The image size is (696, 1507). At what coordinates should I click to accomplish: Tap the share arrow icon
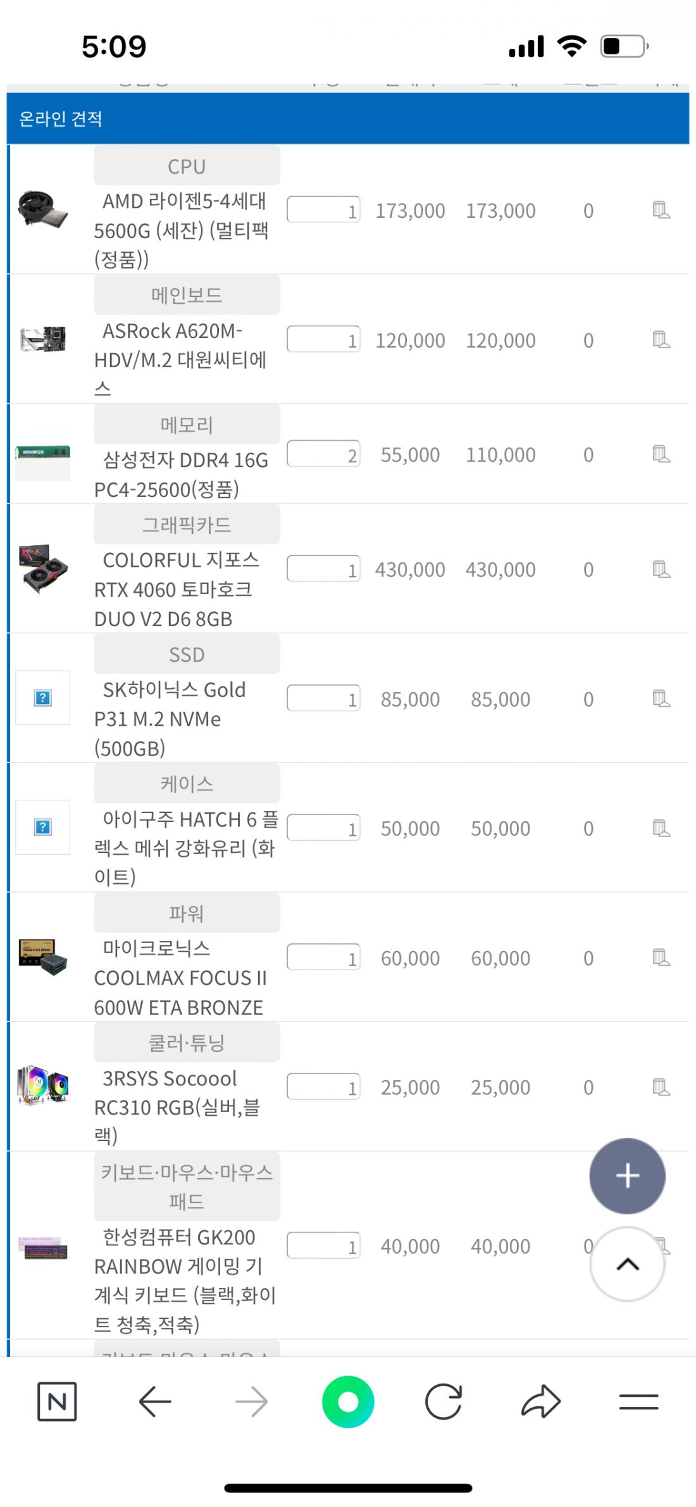coord(540,1402)
